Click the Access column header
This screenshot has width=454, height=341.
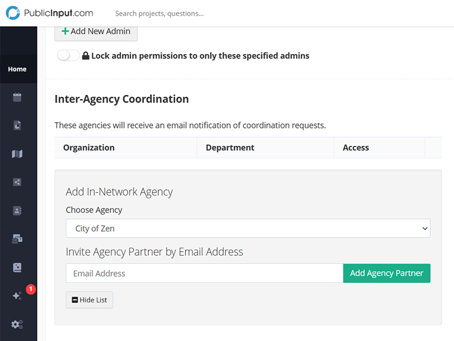356,148
